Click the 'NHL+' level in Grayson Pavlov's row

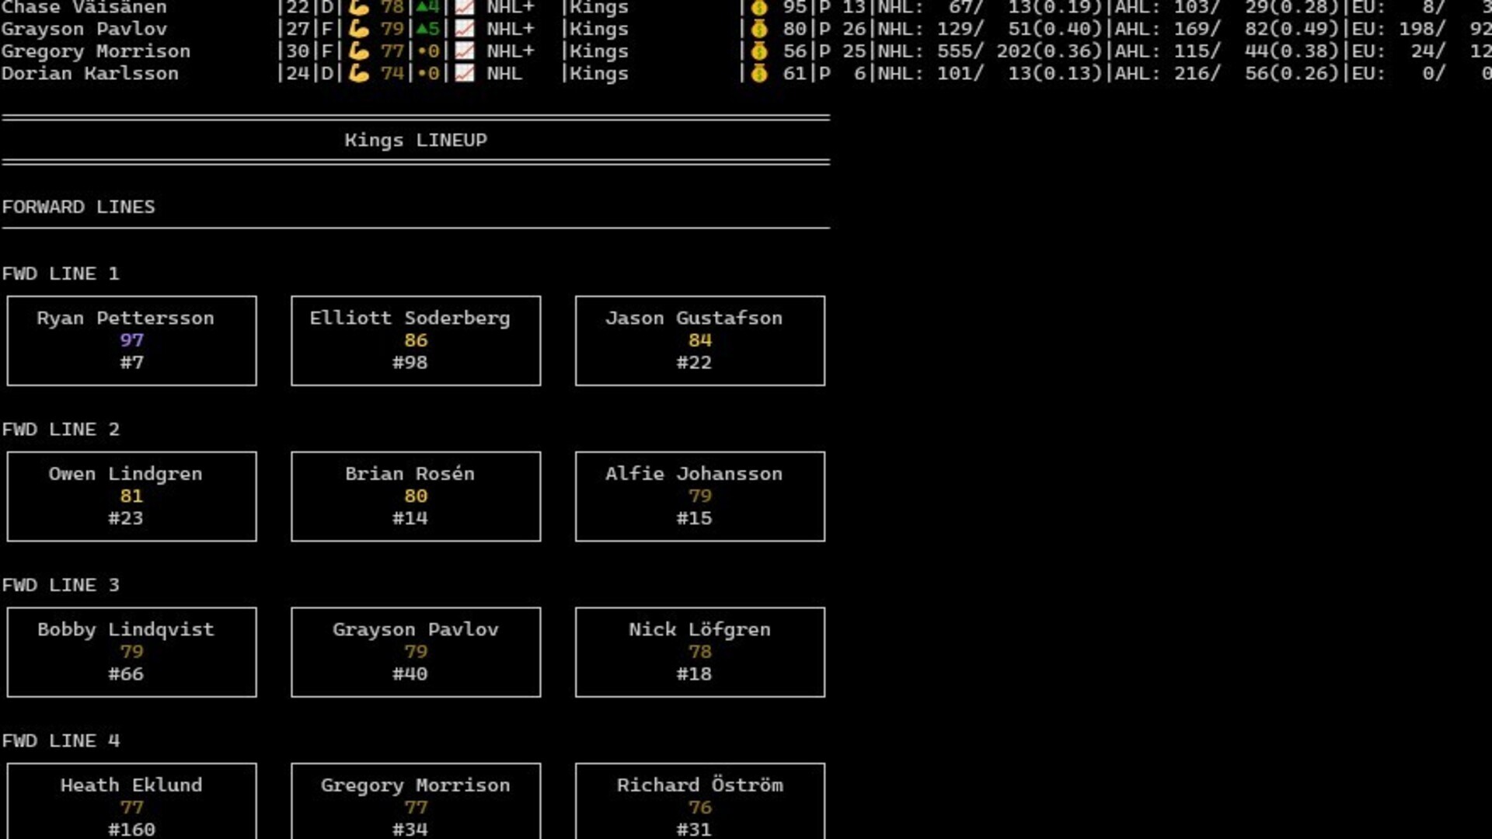(511, 30)
